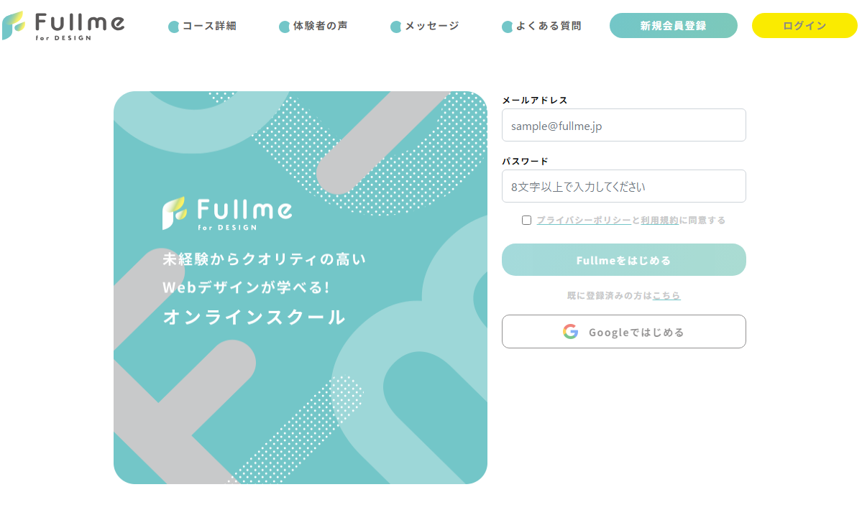Click the teal dot beside 体験者の声
Screen dimensions: 862x510
[x=284, y=26]
